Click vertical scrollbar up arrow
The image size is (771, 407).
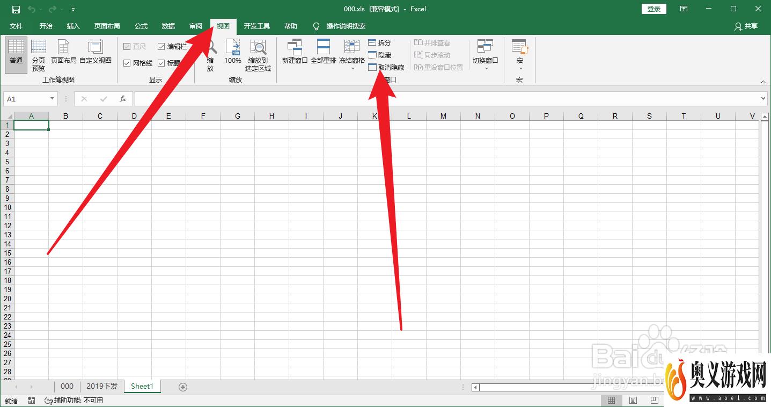click(765, 117)
